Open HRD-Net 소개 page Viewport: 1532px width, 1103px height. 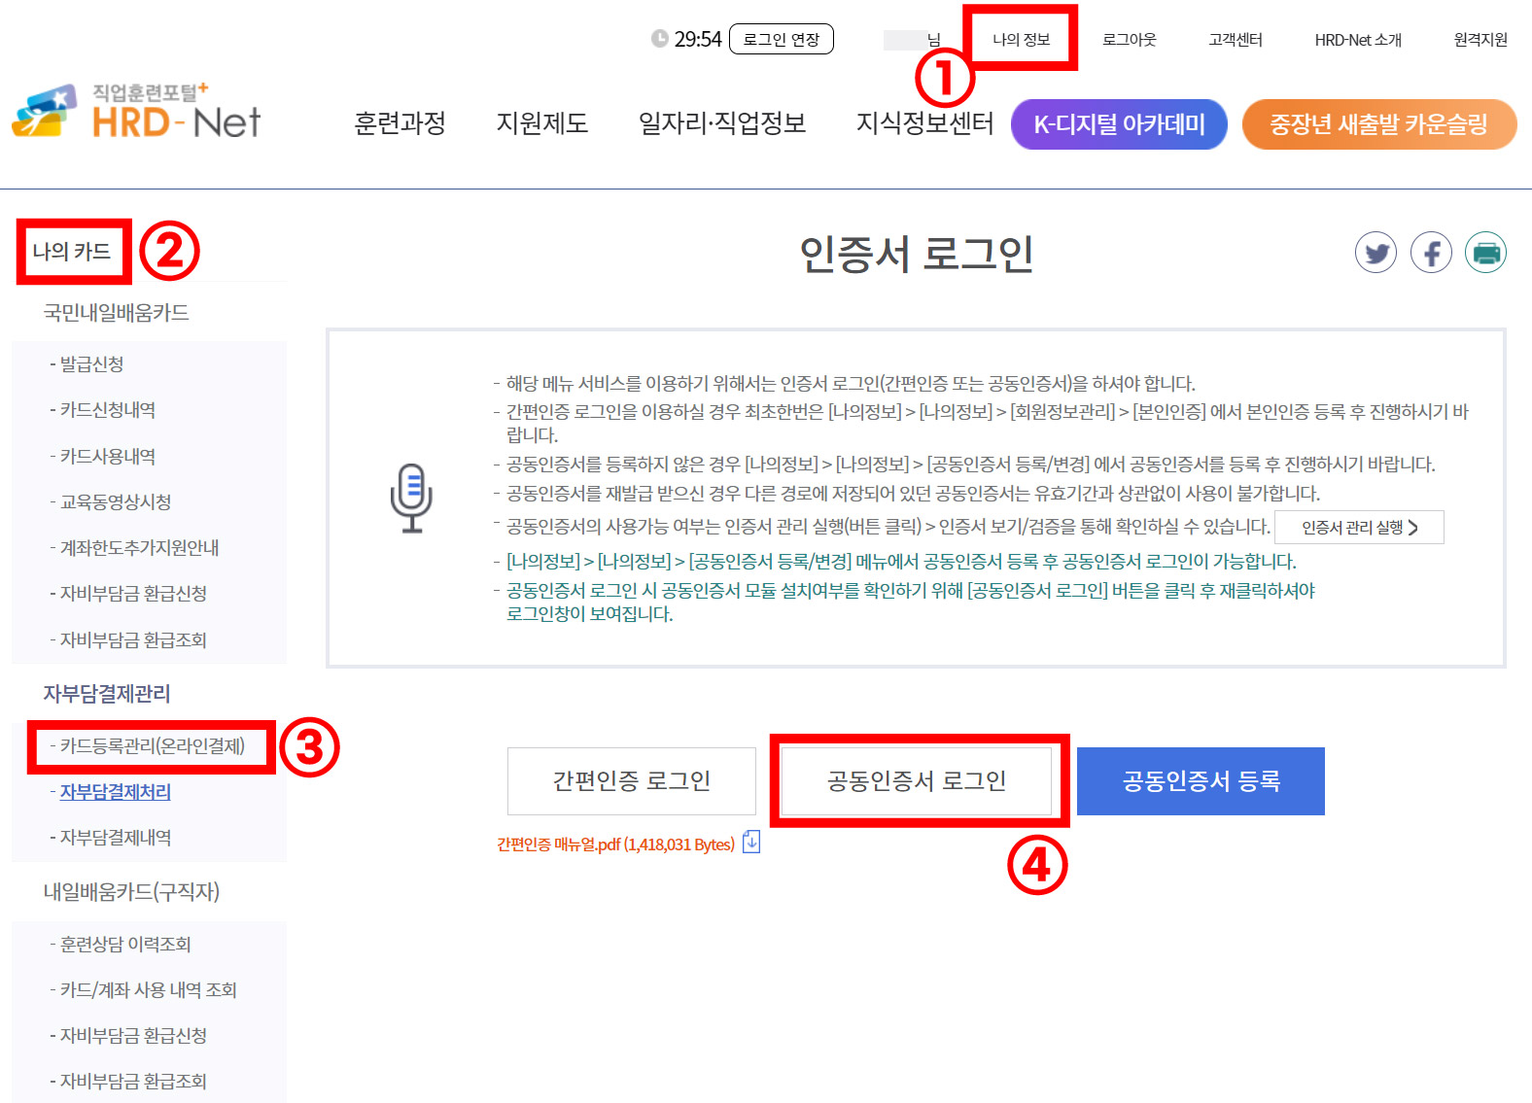click(1358, 39)
